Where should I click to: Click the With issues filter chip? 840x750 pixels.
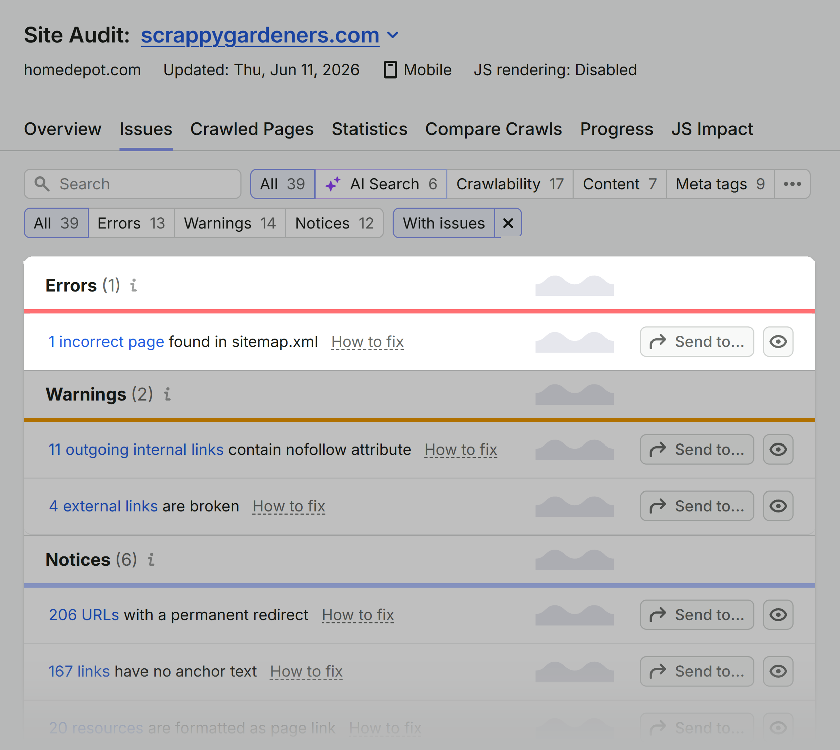coord(444,223)
